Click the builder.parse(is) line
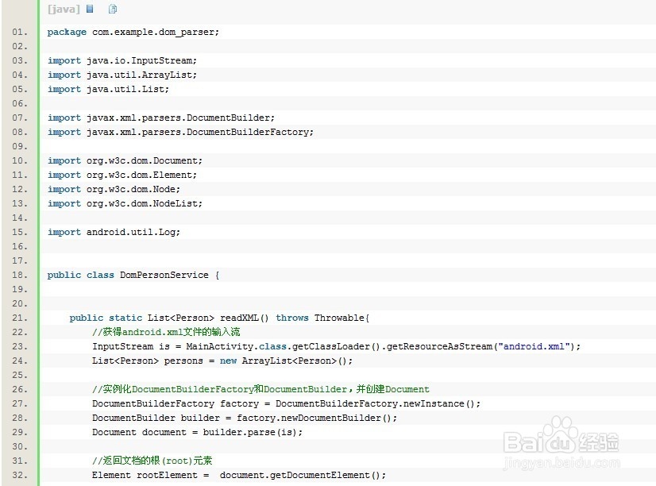This screenshot has height=486, width=656. click(x=197, y=432)
